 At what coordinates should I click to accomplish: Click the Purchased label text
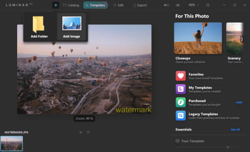point(197,101)
